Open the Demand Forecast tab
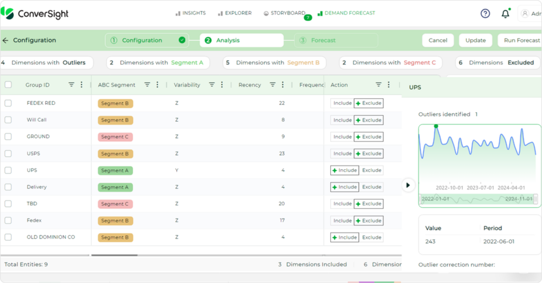Image resolution: width=542 pixels, height=283 pixels. (x=346, y=13)
